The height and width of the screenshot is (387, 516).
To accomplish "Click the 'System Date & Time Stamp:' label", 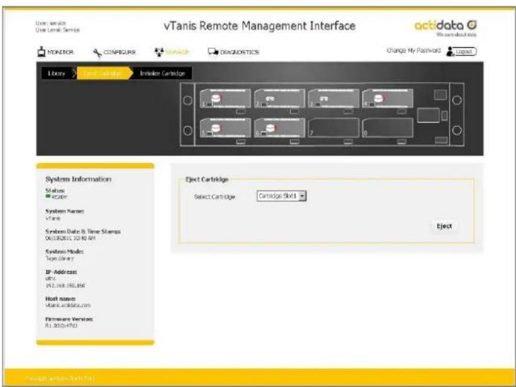I will coord(83,231).
